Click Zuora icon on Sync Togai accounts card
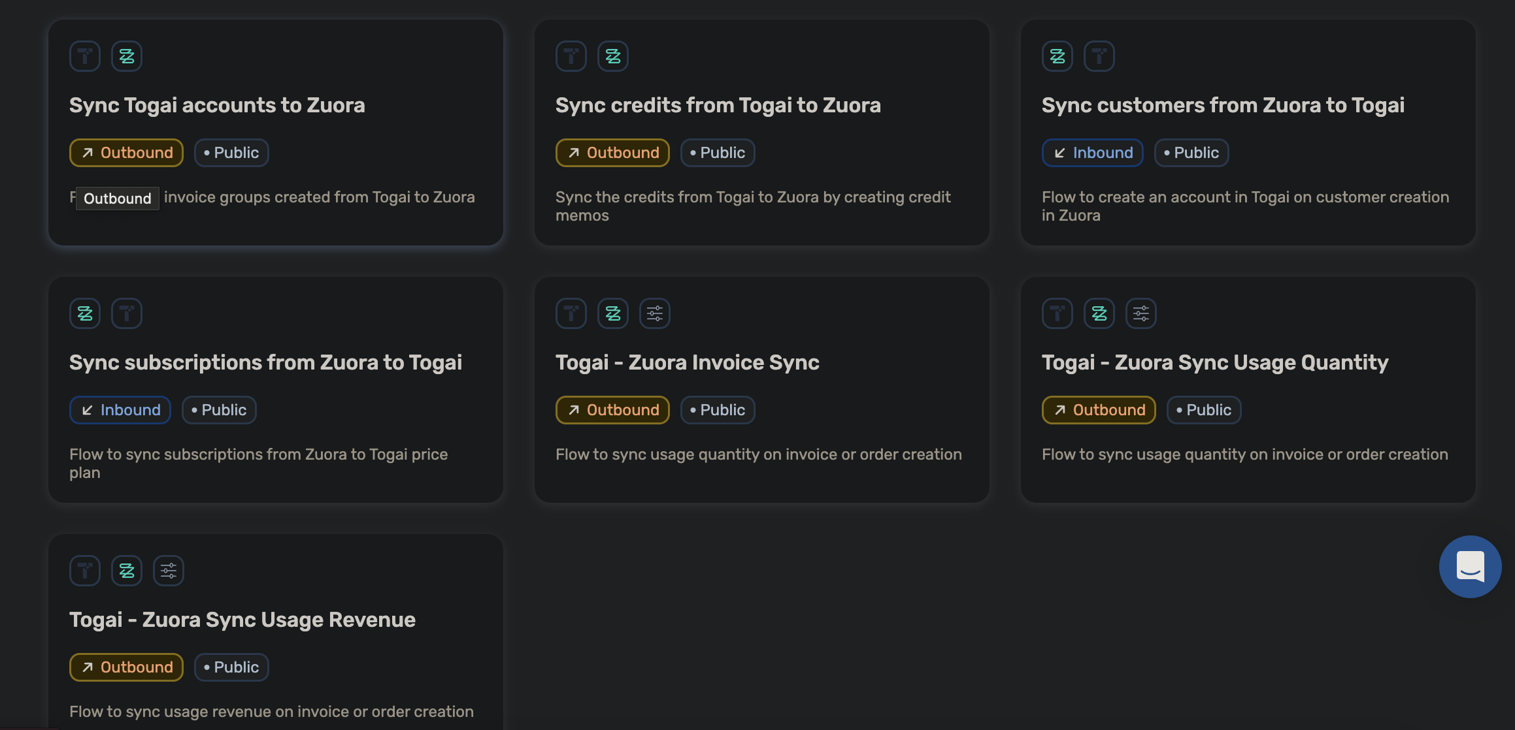Viewport: 1515px width, 730px height. tap(127, 56)
